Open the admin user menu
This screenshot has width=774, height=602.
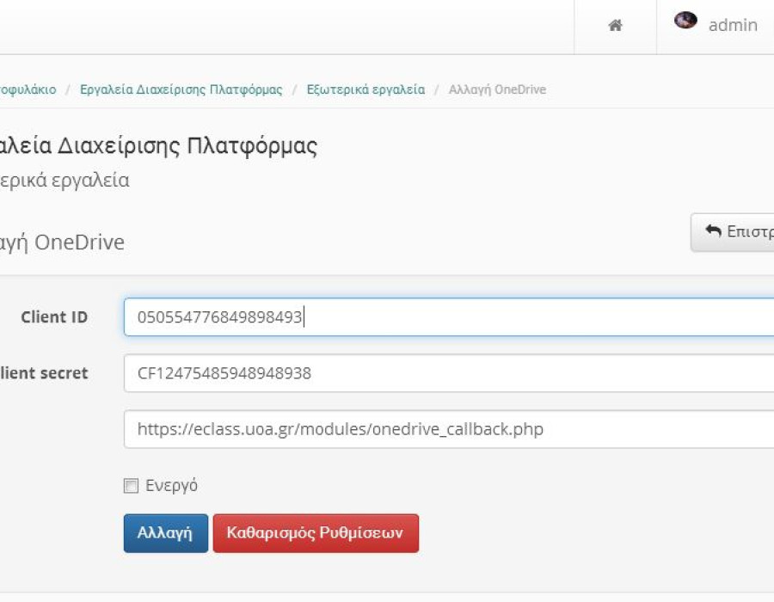[x=733, y=25]
